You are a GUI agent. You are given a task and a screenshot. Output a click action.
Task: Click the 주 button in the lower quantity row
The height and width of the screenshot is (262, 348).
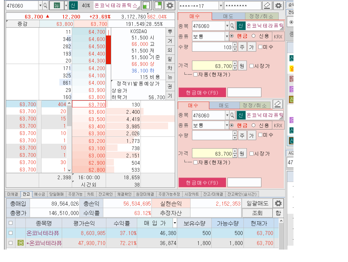click(x=242, y=135)
